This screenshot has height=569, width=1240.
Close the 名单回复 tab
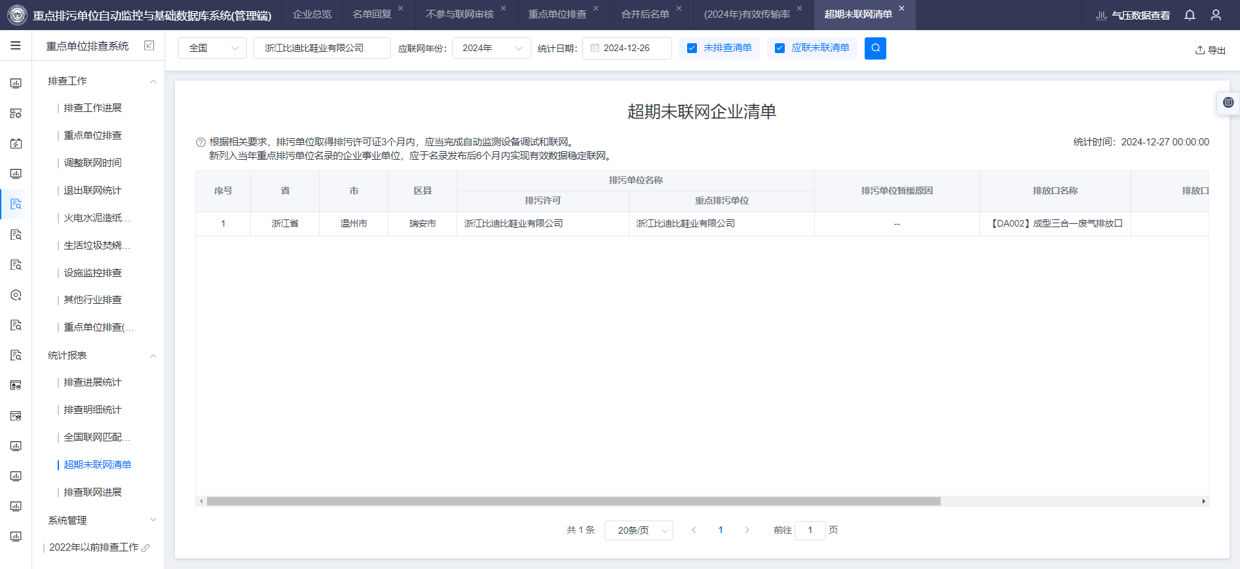click(400, 9)
